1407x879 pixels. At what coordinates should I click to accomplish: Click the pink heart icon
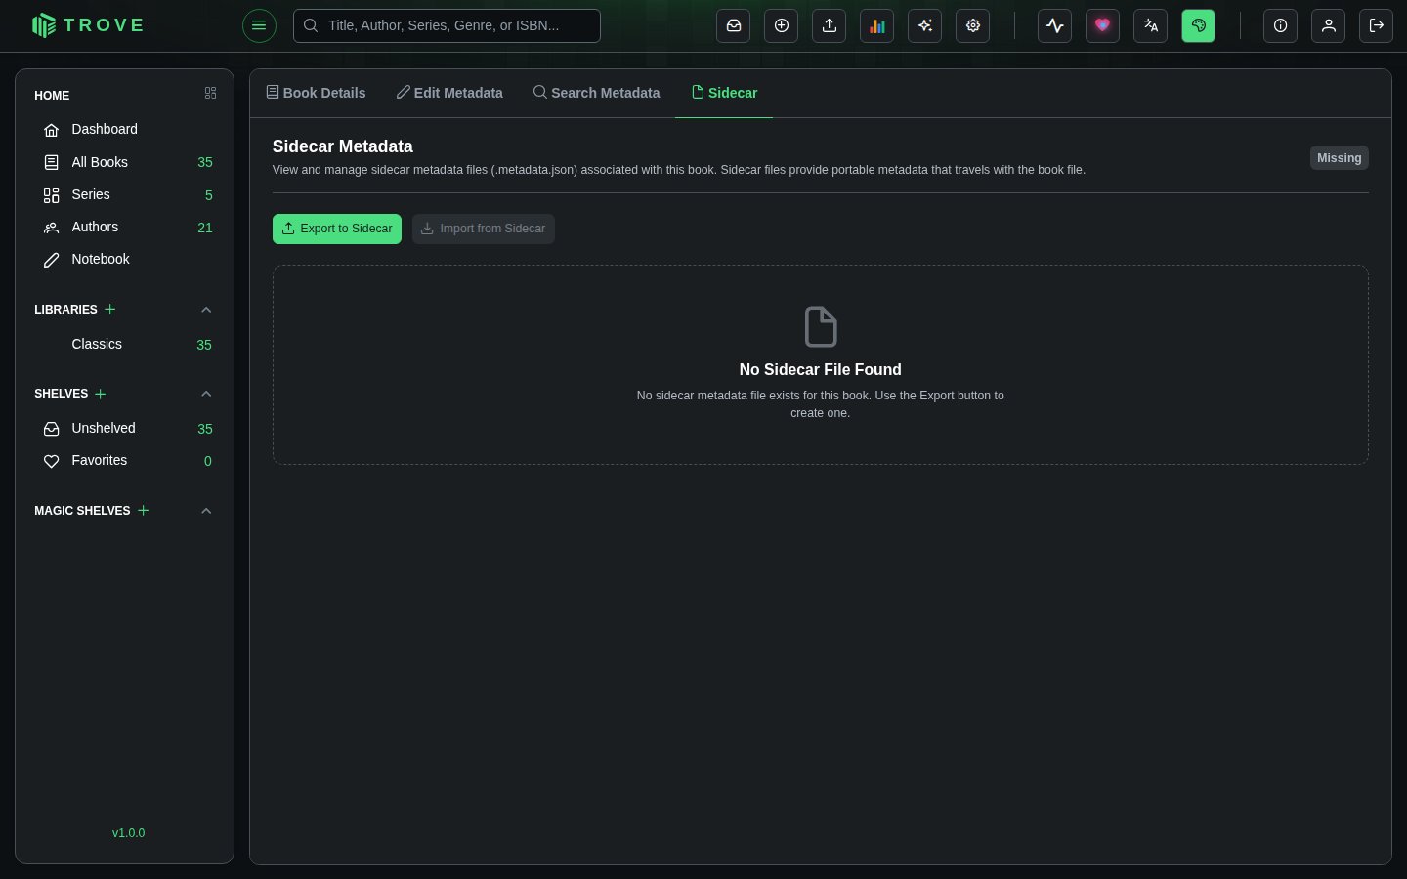click(x=1103, y=25)
